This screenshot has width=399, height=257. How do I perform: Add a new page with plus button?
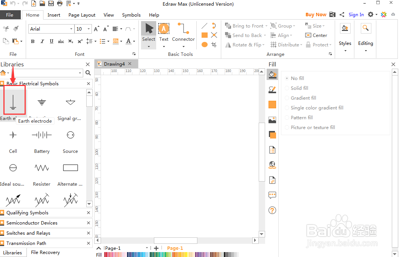pos(156,248)
